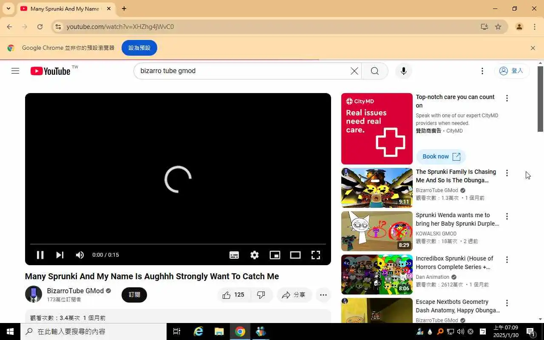Dismiss the default browser infobar
544x340 pixels.
click(533, 48)
